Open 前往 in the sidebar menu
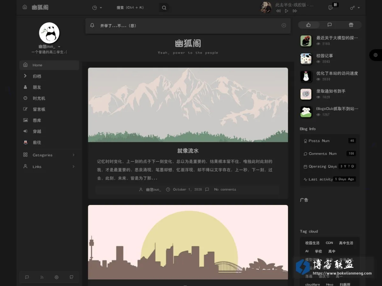The height and width of the screenshot is (286, 382). point(49,142)
